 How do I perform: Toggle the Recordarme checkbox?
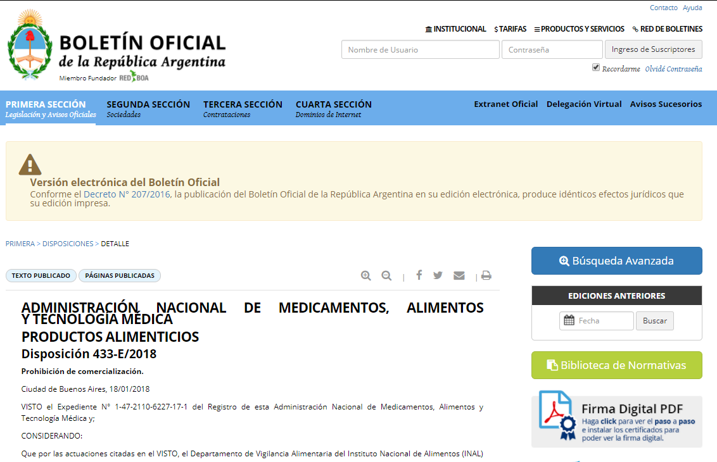[x=596, y=68]
